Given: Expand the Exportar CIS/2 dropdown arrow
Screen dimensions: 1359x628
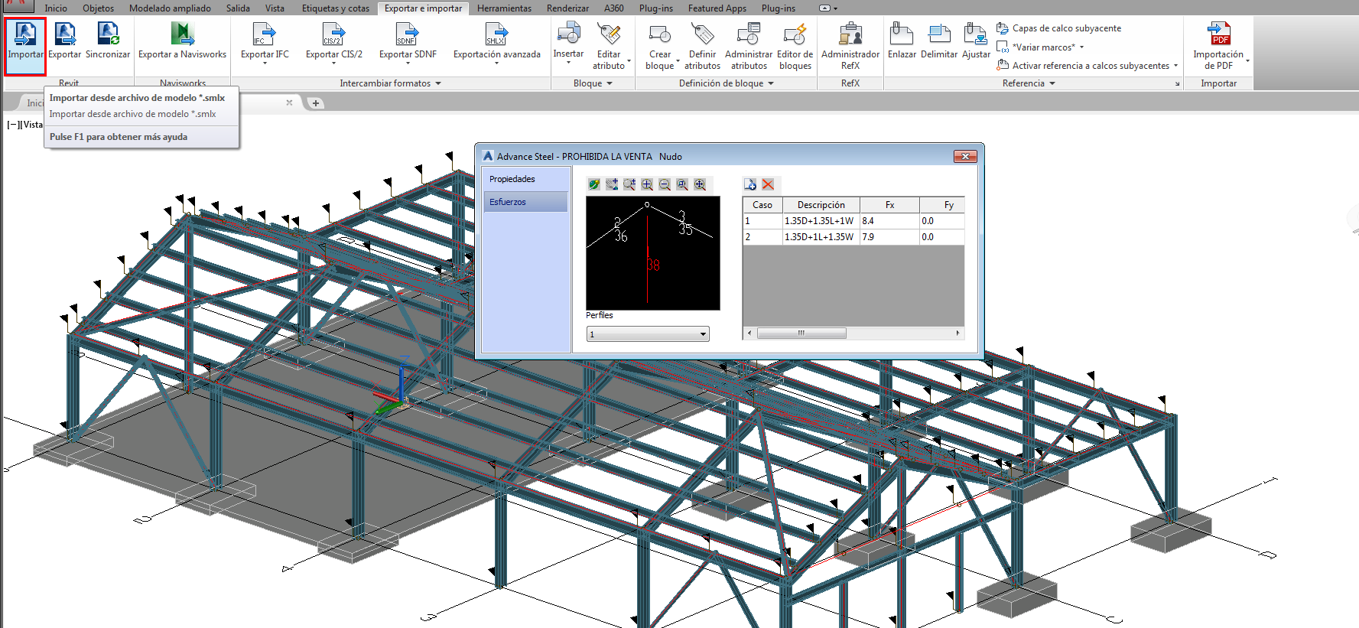Looking at the screenshot, I should [x=334, y=63].
